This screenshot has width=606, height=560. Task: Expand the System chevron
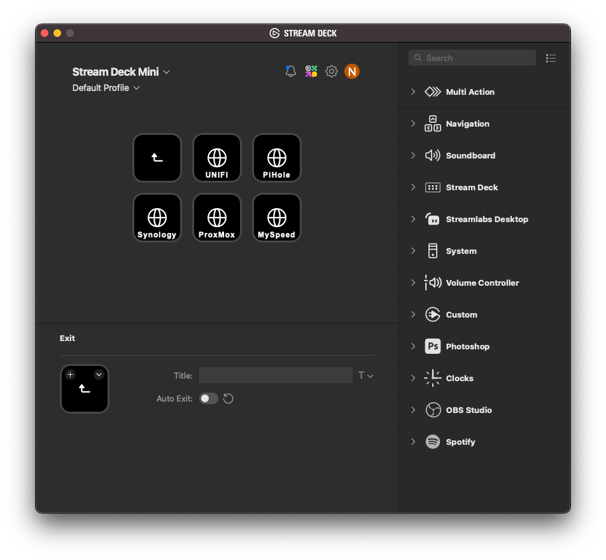413,251
